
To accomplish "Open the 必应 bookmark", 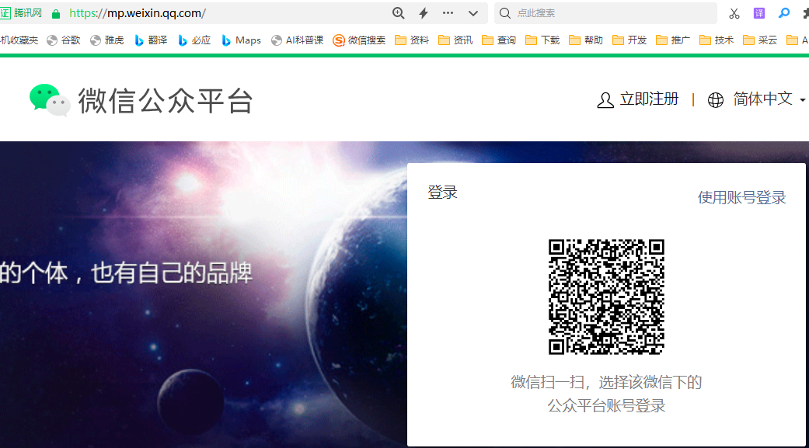I will 194,40.
